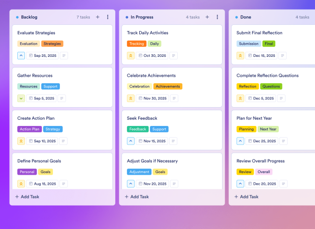Screen dimensions: 315x229
Task: Click description icon on Track Daily Activities card
Action: 173,55
